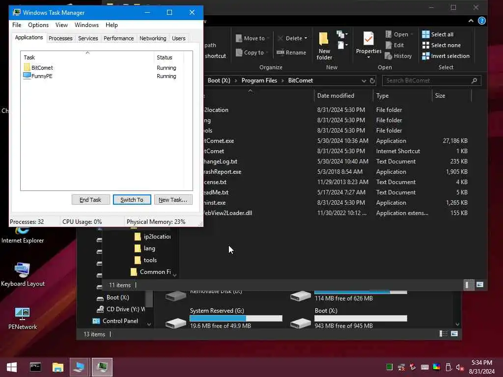Click the Copy to icon in Explorer ribbon
The width and height of the screenshot is (503, 377).
239,53
